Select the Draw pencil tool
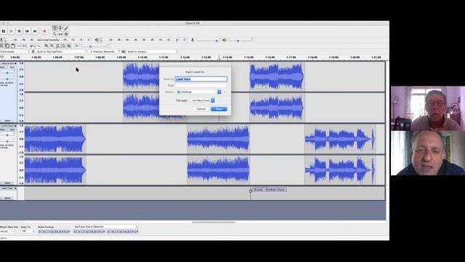 [x=66, y=28]
